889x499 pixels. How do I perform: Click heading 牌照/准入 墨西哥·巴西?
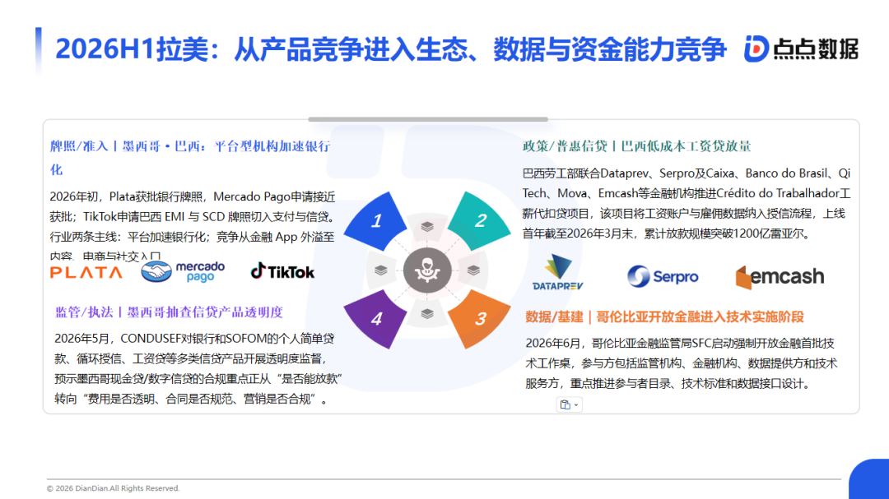click(190, 158)
